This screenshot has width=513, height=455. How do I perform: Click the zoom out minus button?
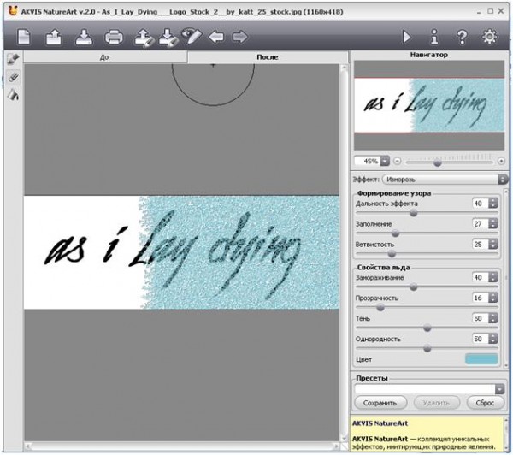click(x=398, y=161)
